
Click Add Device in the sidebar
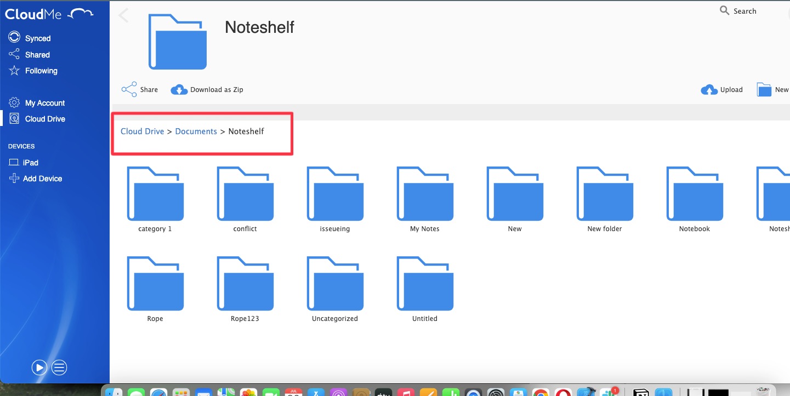[x=36, y=179]
